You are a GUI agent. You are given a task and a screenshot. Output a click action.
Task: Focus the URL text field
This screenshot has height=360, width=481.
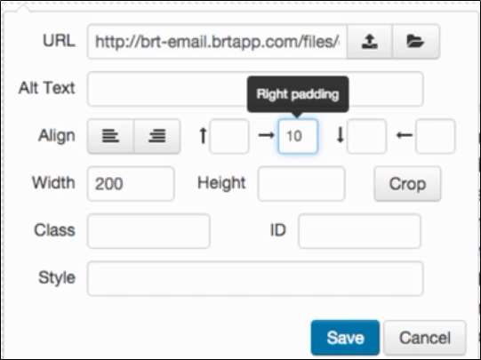pyautogui.click(x=217, y=42)
